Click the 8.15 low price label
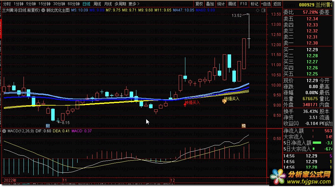Viewport: 336px width, 187px height. [x=65, y=123]
